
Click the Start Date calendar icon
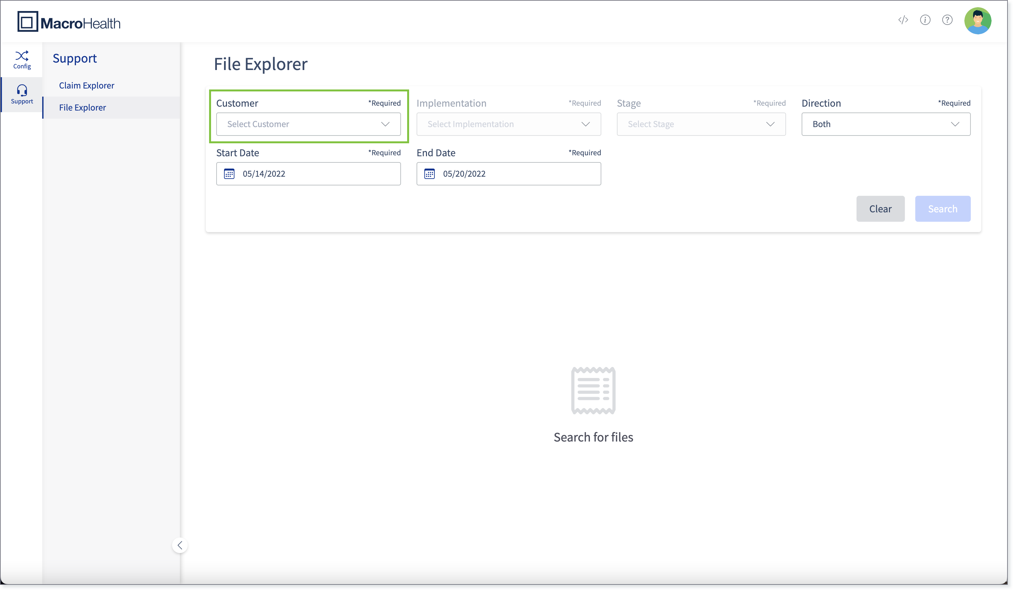tap(229, 174)
